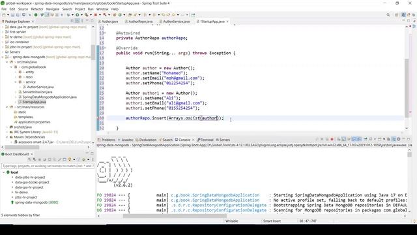Click the Package Explorer horizontal scrollbar

(22, 147)
